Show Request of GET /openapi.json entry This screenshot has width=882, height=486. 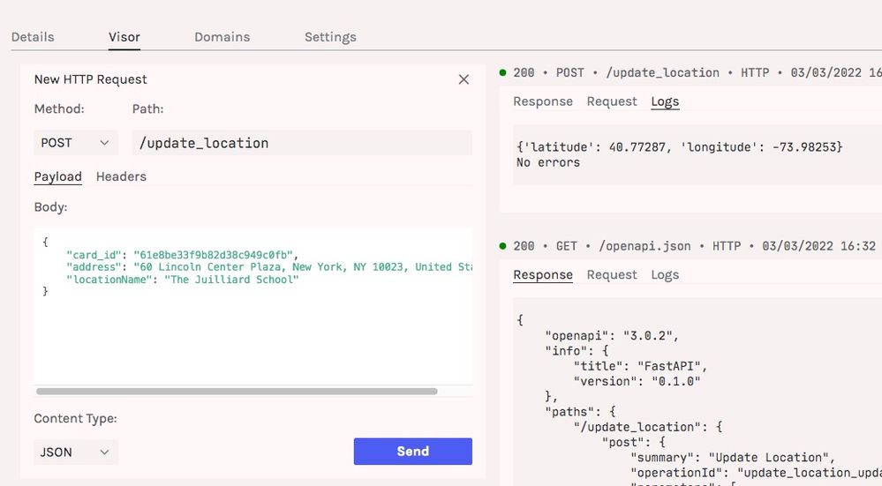(612, 274)
